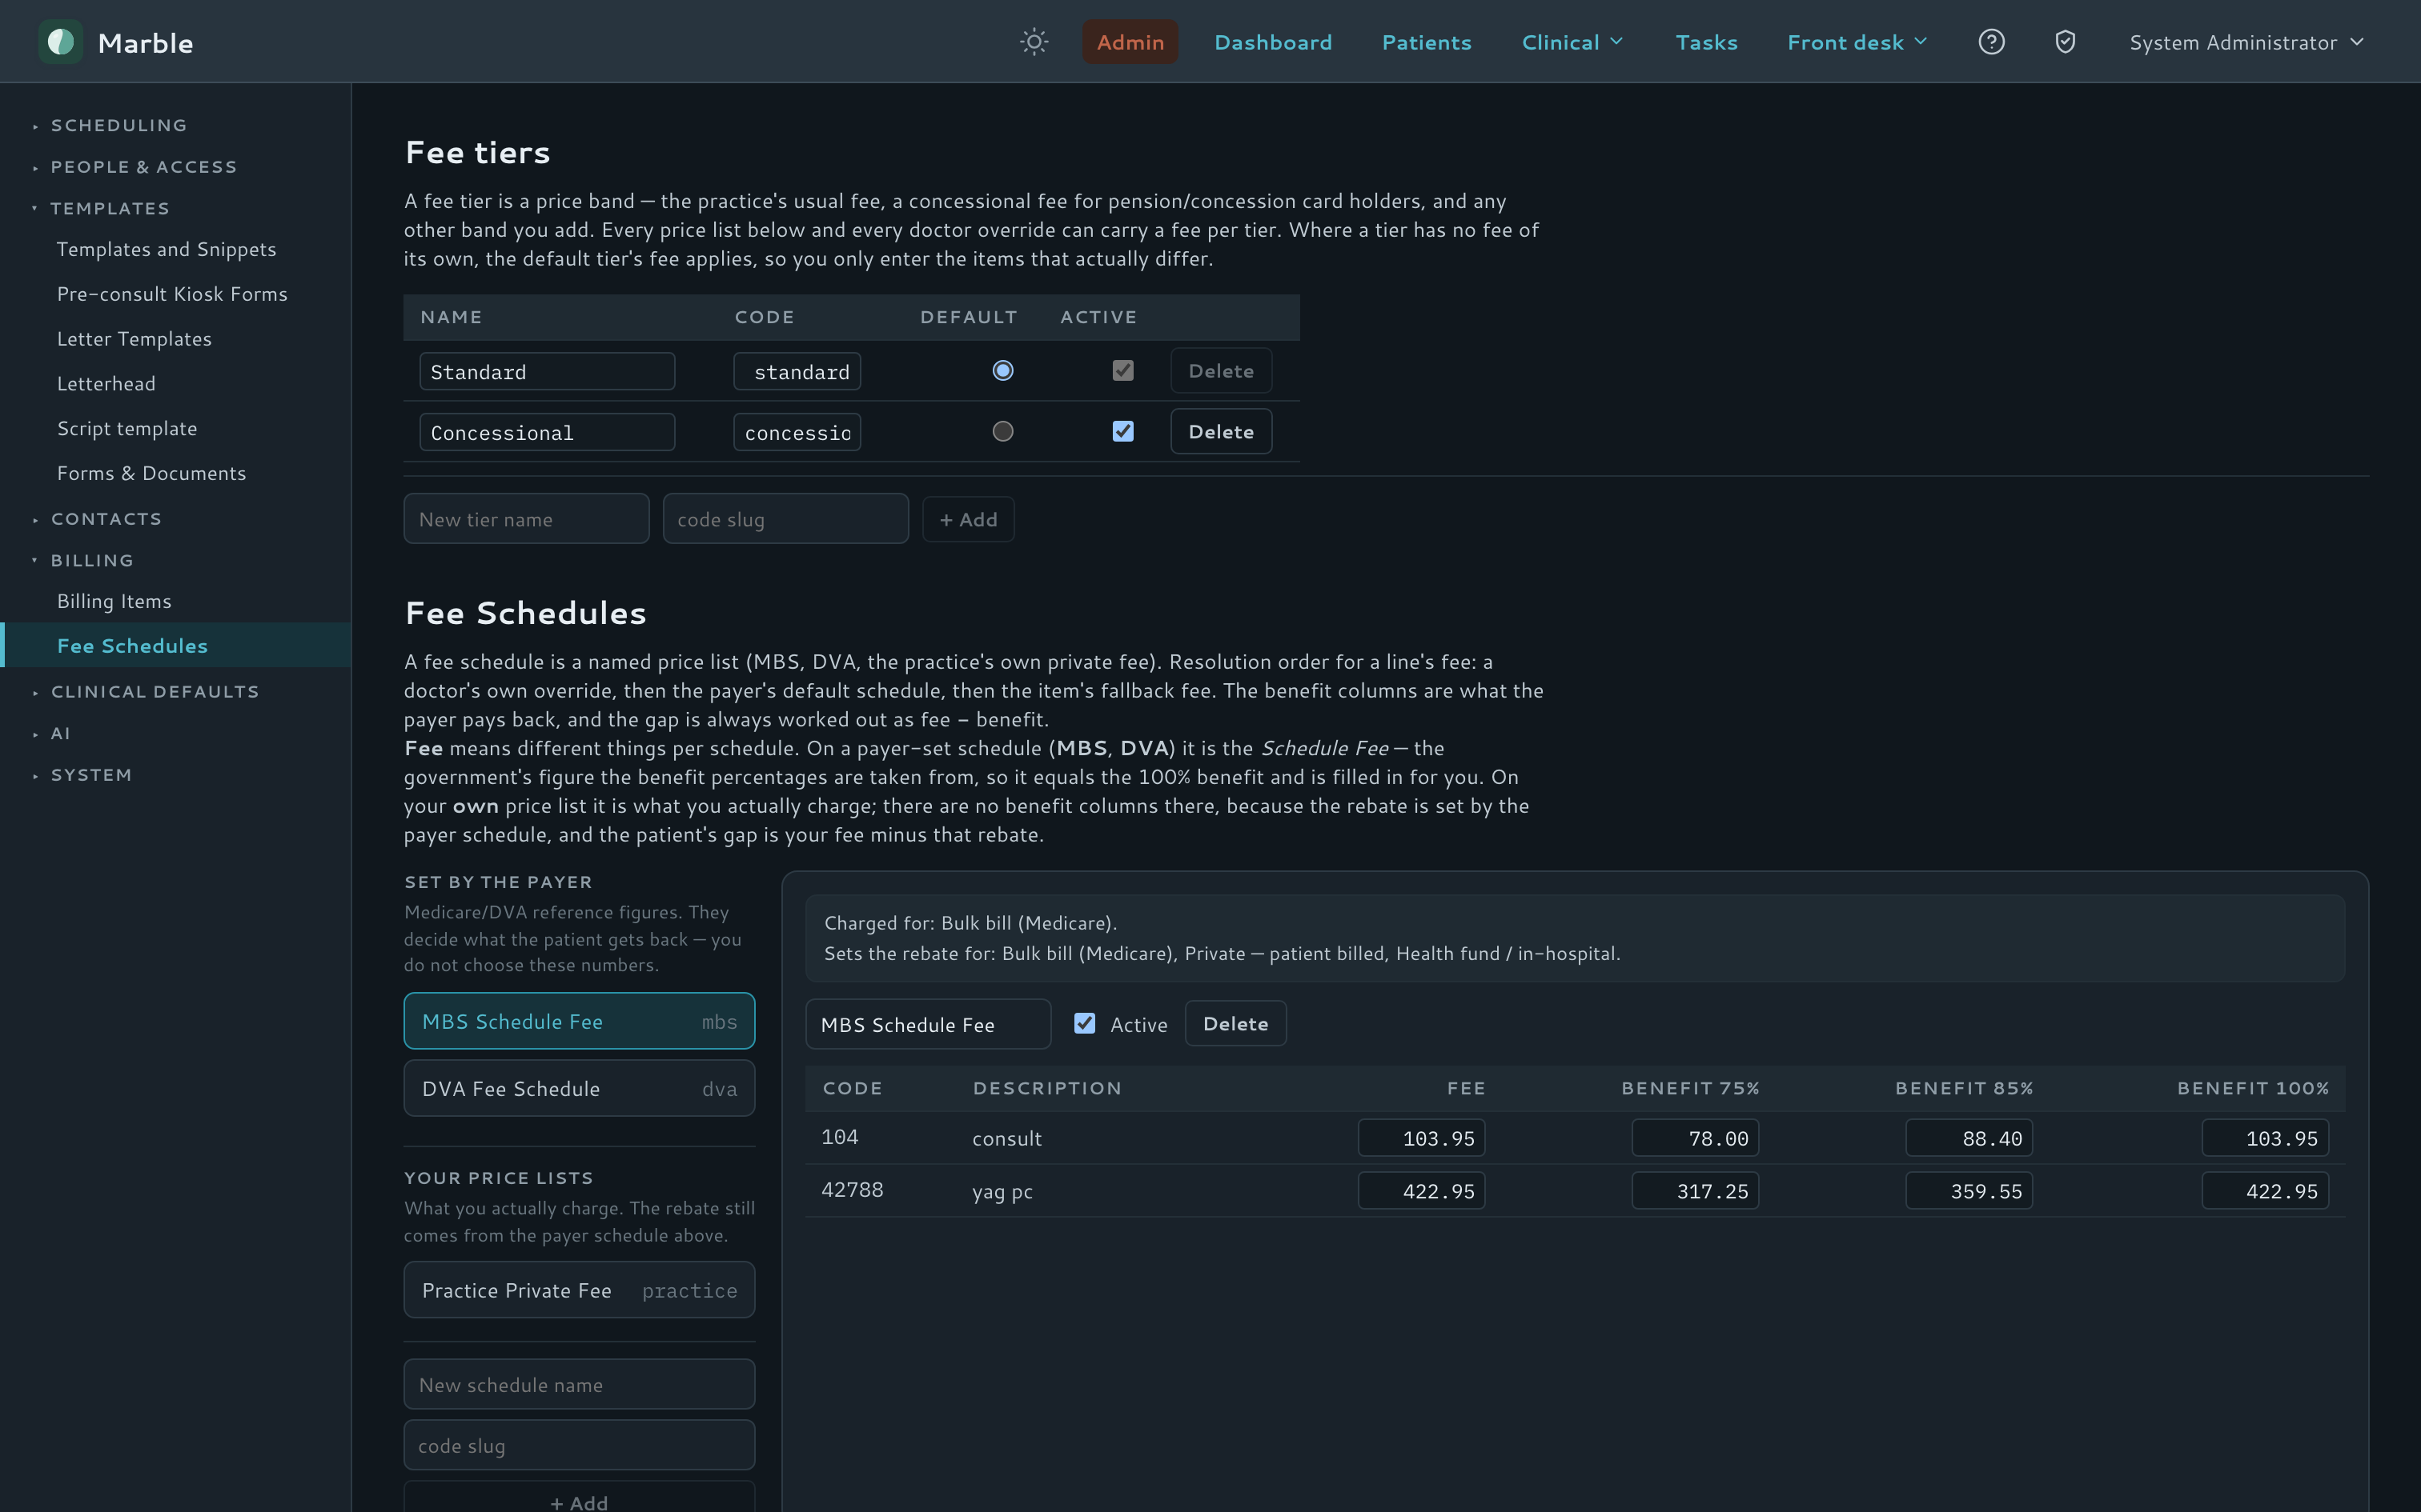Focus the New schedule name field
This screenshot has width=2421, height=1512.
click(580, 1384)
